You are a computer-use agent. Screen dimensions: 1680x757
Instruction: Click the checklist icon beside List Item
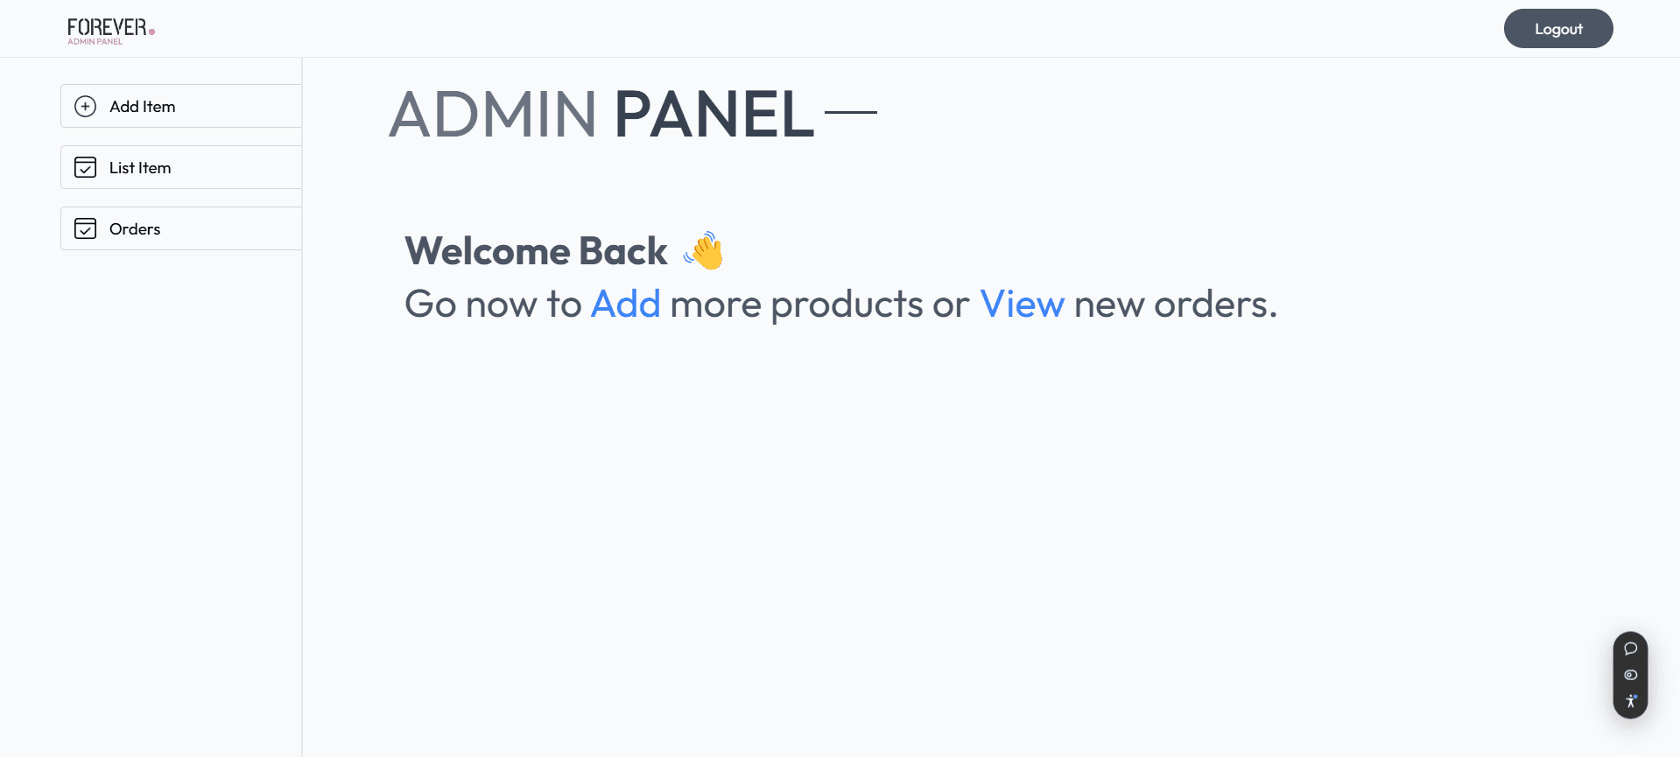85,167
